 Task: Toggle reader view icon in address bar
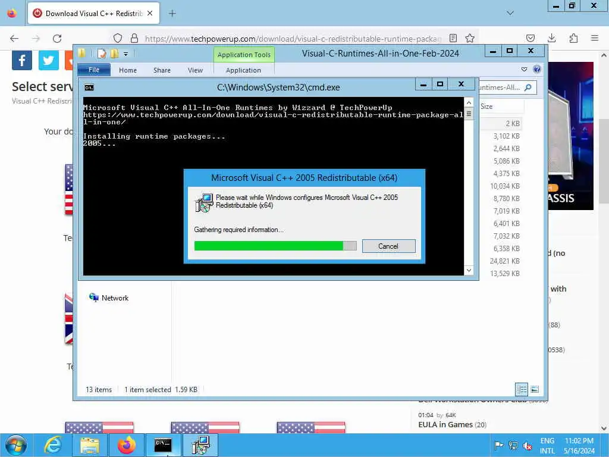click(x=453, y=38)
